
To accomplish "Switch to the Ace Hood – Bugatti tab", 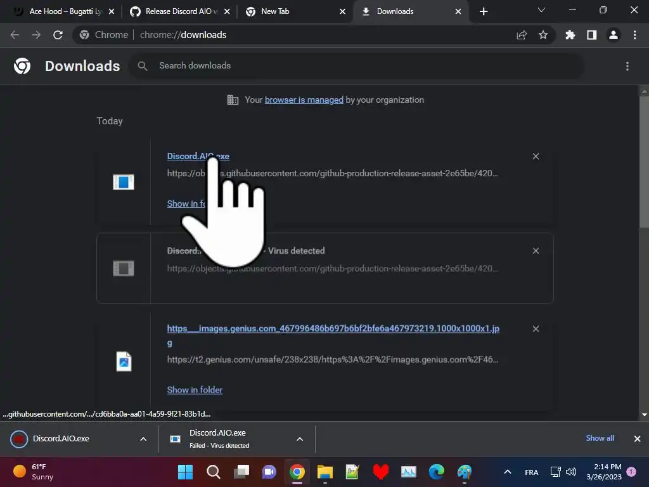I will click(x=62, y=11).
